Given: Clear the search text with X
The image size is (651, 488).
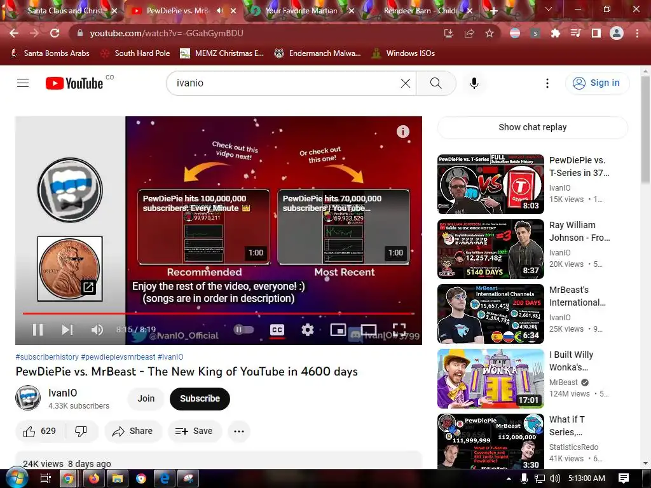Looking at the screenshot, I should click(406, 83).
